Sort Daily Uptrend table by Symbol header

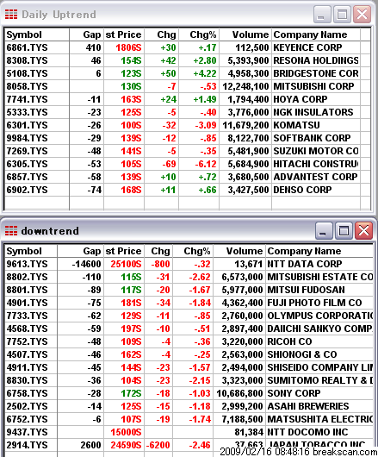point(37,34)
